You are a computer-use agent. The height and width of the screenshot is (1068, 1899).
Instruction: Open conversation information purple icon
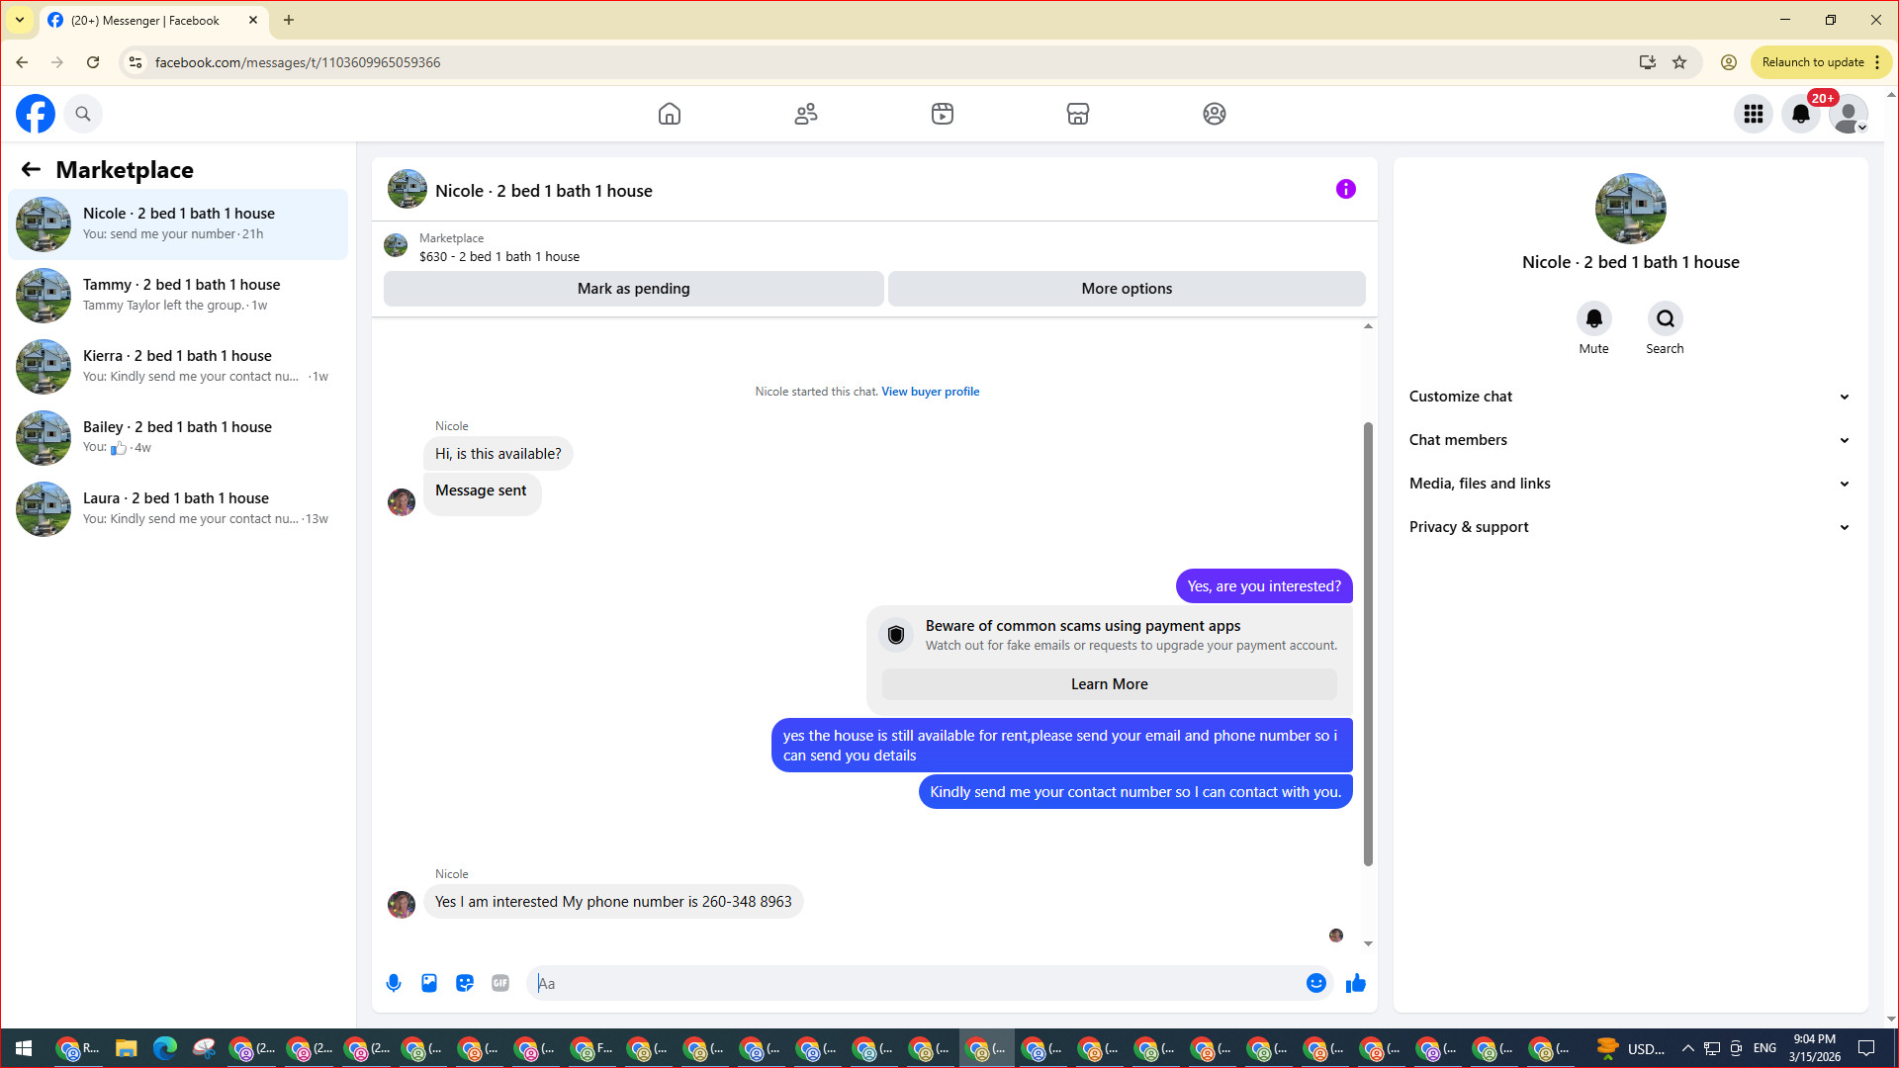coord(1346,189)
